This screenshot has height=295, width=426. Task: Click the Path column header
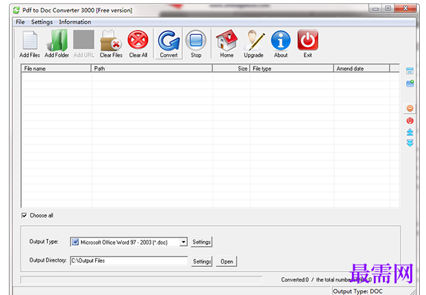tap(151, 68)
